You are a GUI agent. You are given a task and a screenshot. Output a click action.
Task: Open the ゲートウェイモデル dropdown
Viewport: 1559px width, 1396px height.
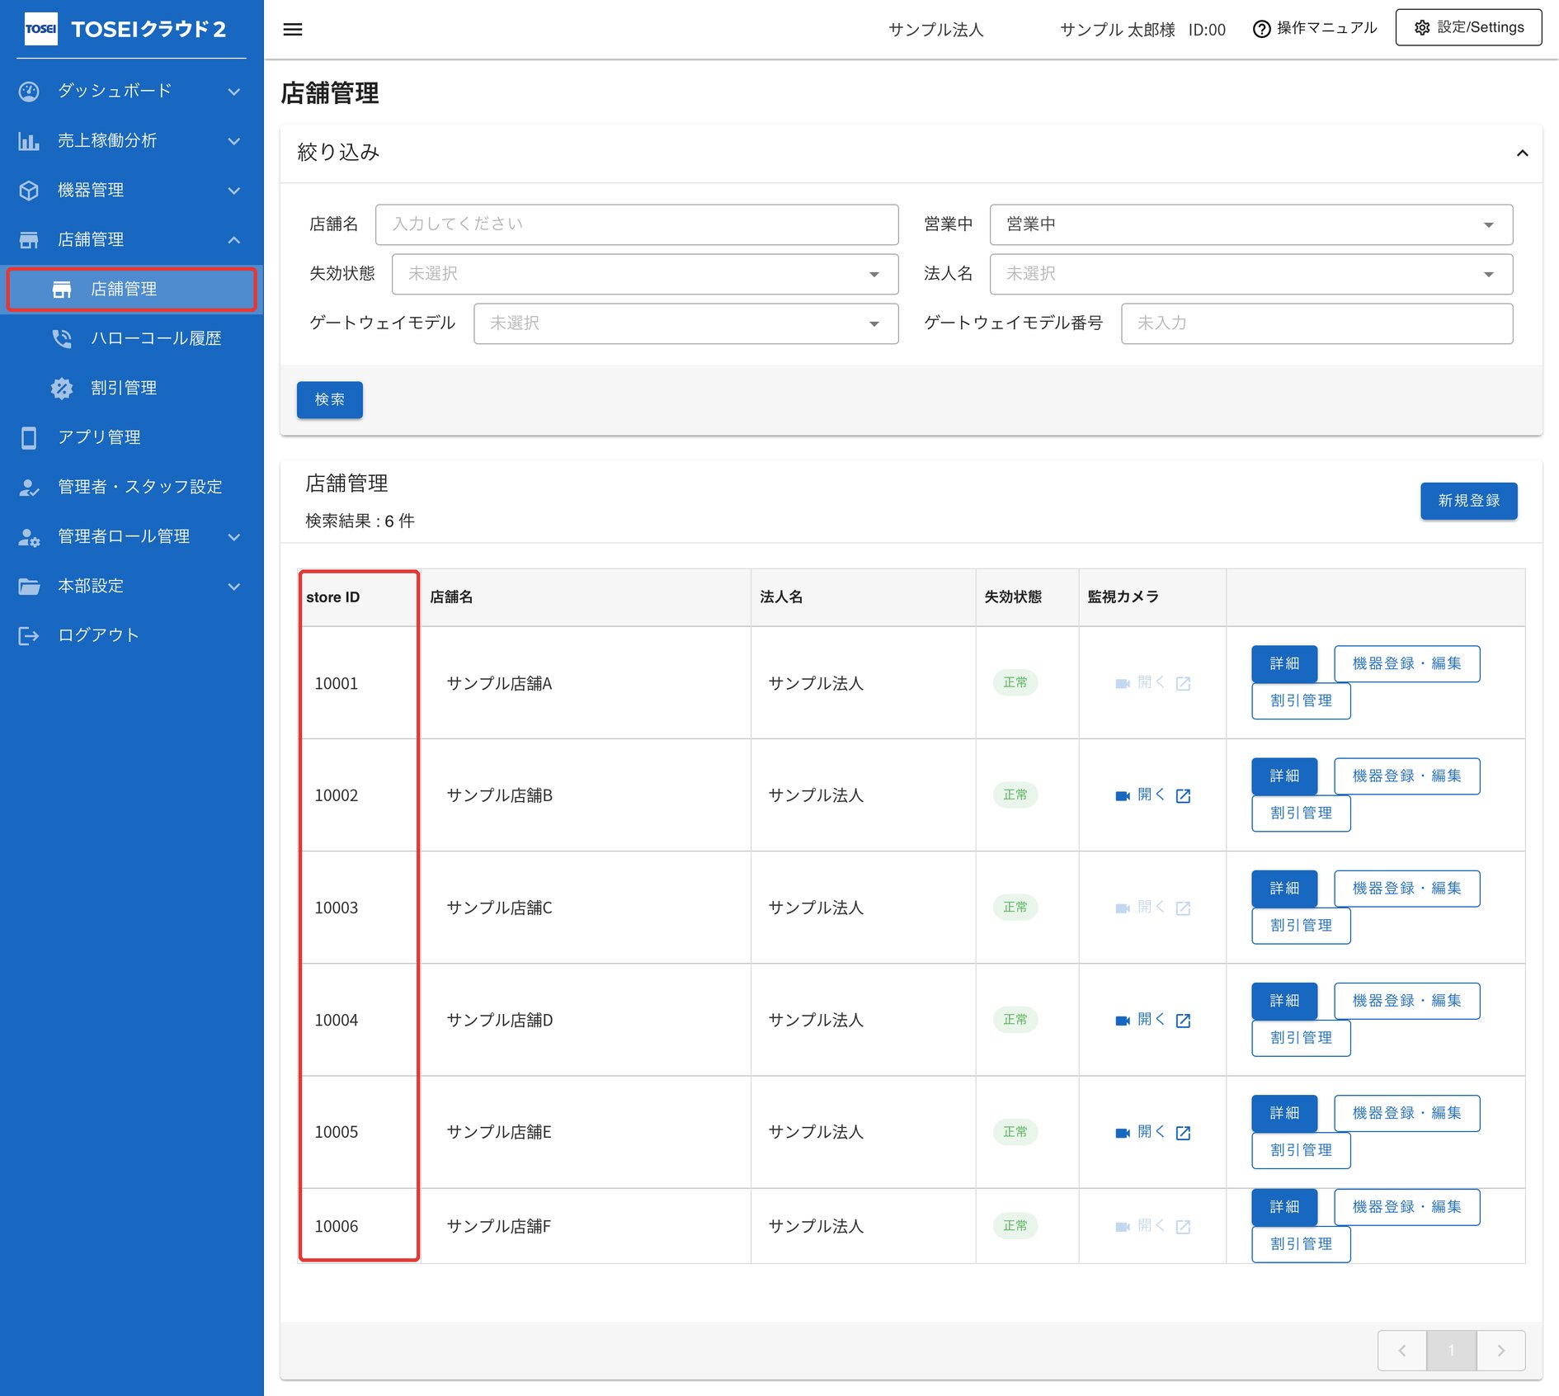click(685, 323)
